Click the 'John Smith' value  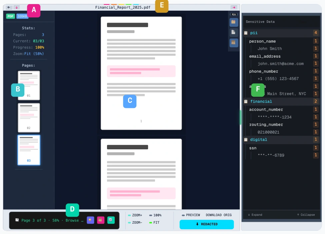tap(270, 48)
